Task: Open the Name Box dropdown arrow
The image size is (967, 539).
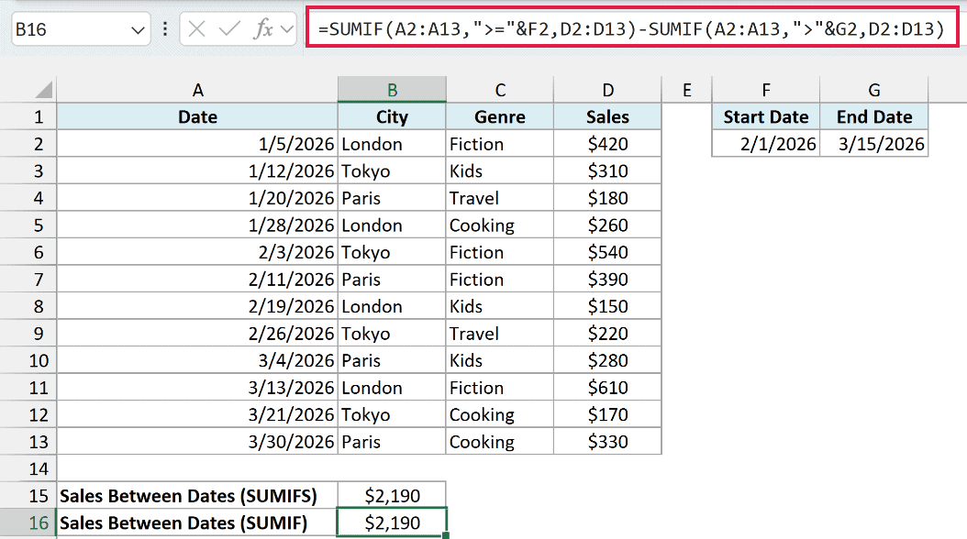Action: (x=138, y=29)
